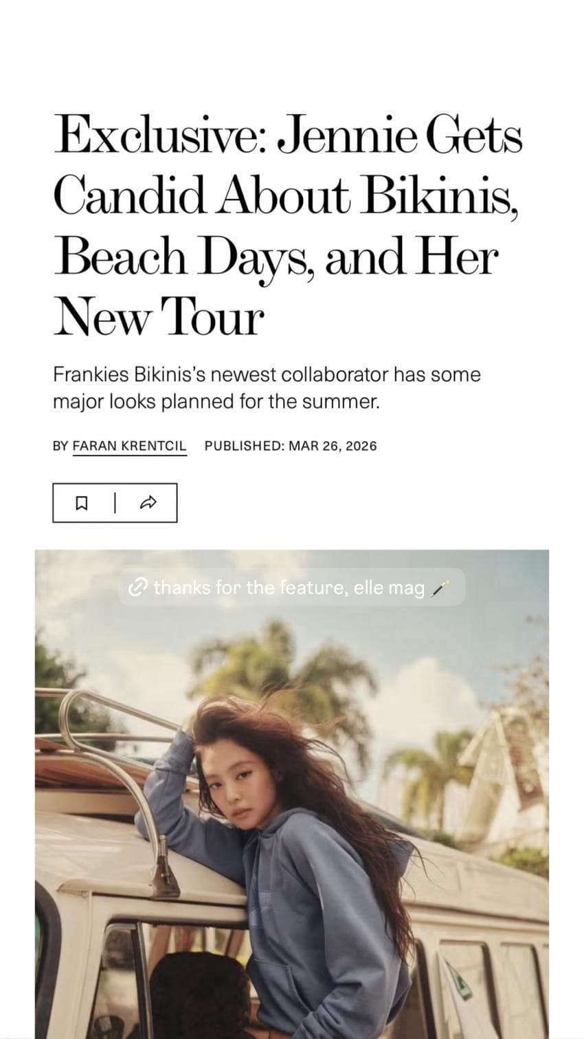Image resolution: width=584 pixels, height=1039 pixels.
Task: Click "New Tour" in the headline's last line
Action: click(158, 318)
